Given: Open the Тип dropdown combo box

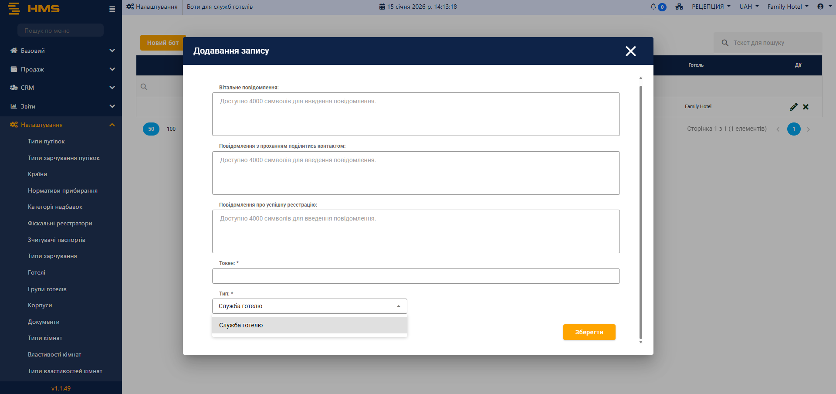Looking at the screenshot, I should pyautogui.click(x=309, y=306).
